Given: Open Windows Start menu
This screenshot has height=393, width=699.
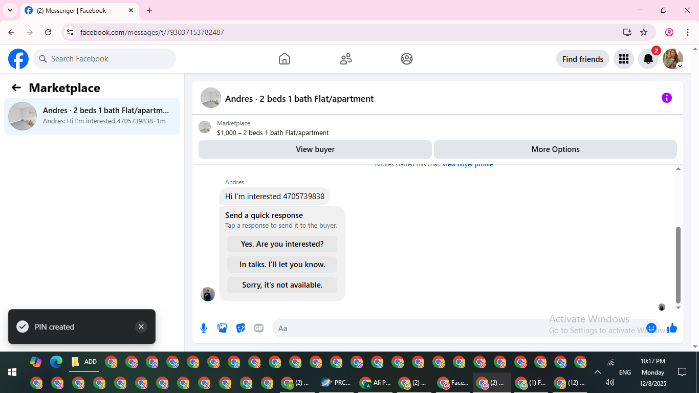Looking at the screenshot, I should pos(12,372).
